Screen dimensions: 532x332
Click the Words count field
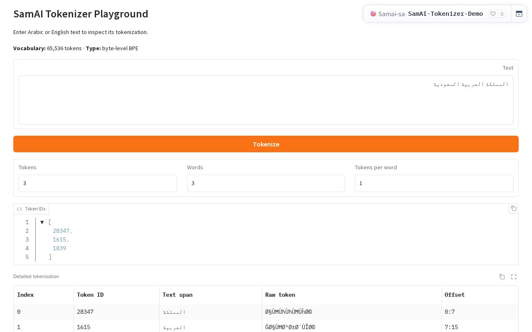(x=266, y=183)
